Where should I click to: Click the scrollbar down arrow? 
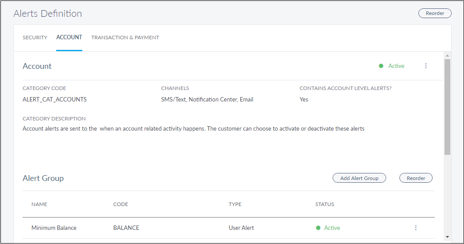(447, 237)
